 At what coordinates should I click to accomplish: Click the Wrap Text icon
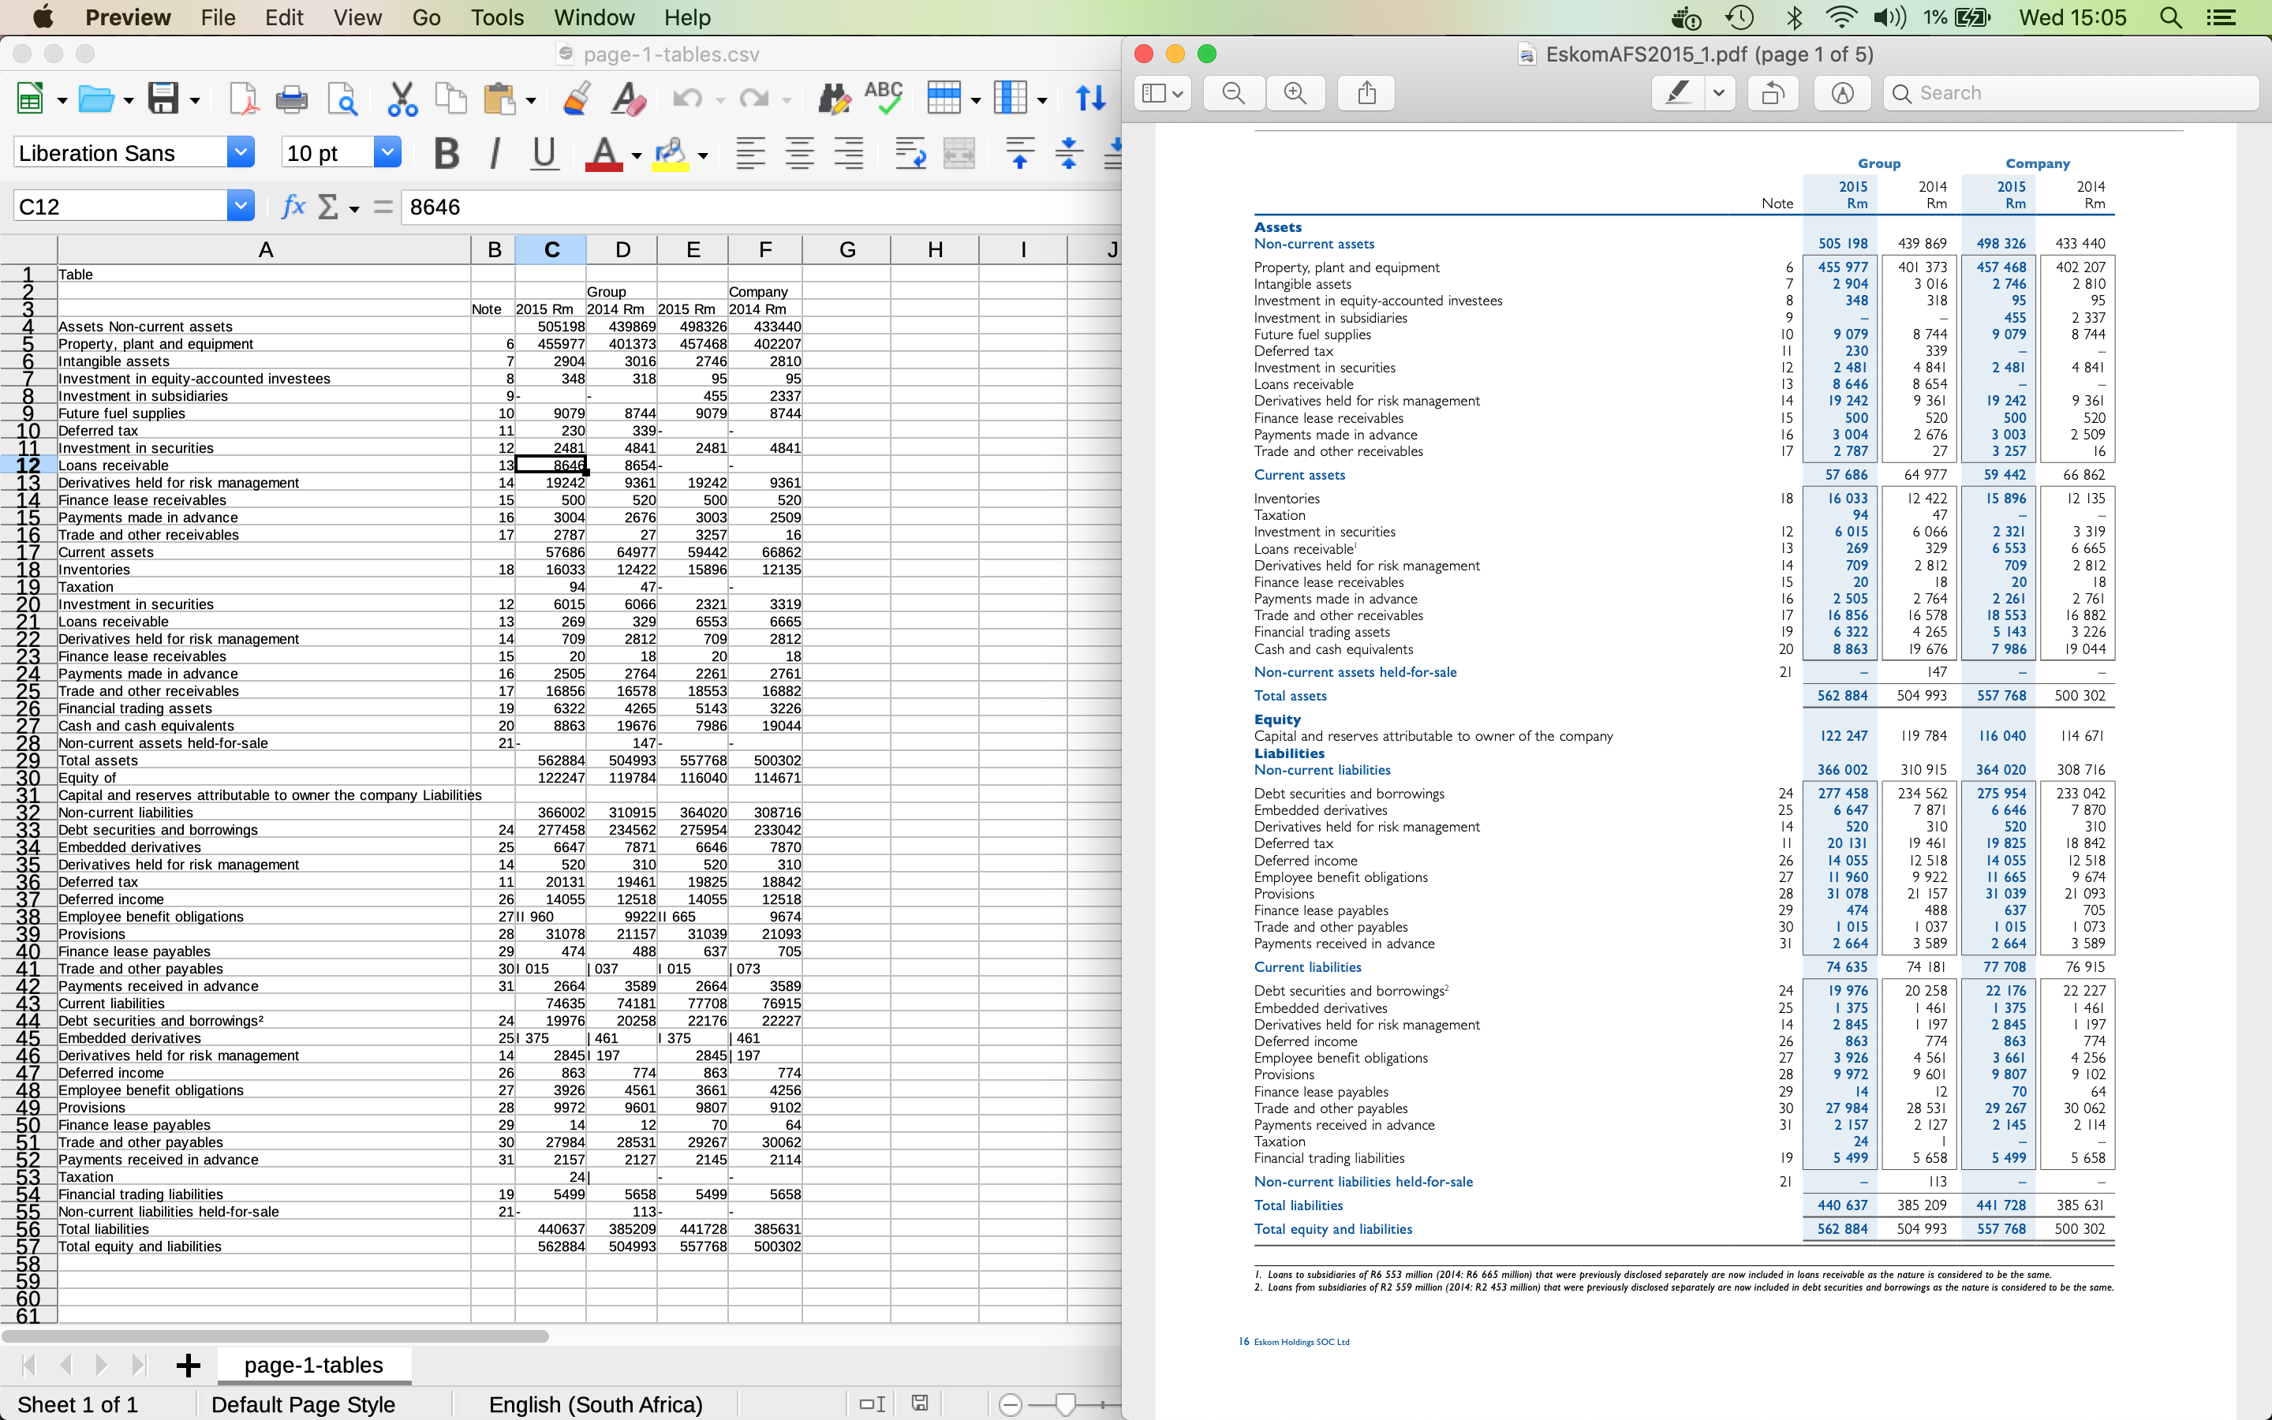pyautogui.click(x=910, y=153)
